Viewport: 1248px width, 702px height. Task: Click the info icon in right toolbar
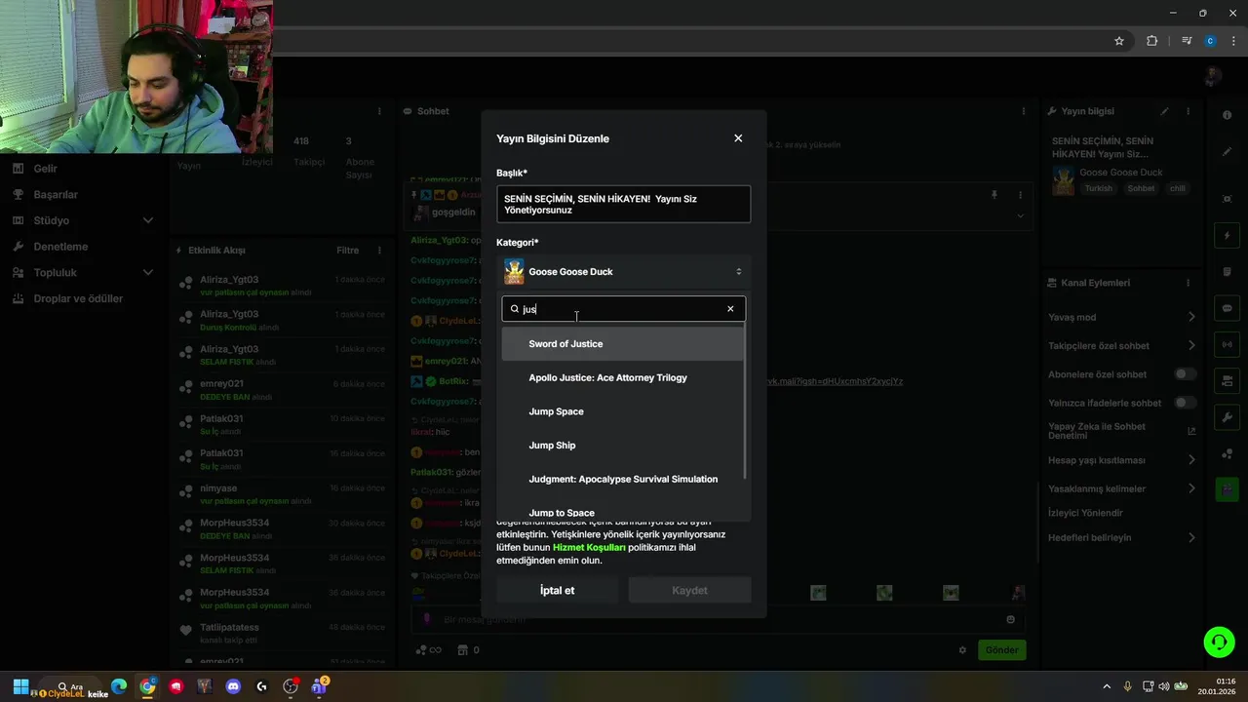[x=1228, y=115]
